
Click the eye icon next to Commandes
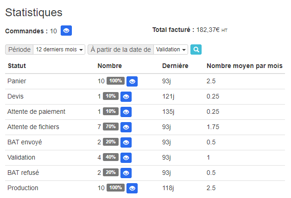pyautogui.click(x=66, y=31)
